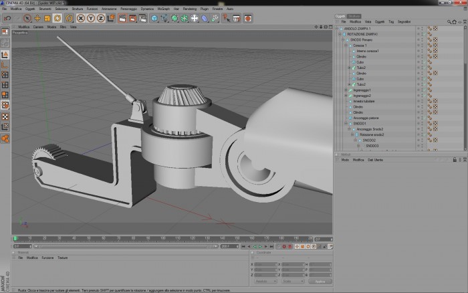Viewport: 468px width, 293px height.
Task: Expand the Ingranaggio1 object
Action: point(346,90)
